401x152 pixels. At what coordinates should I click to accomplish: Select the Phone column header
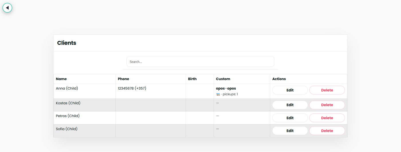click(x=123, y=79)
